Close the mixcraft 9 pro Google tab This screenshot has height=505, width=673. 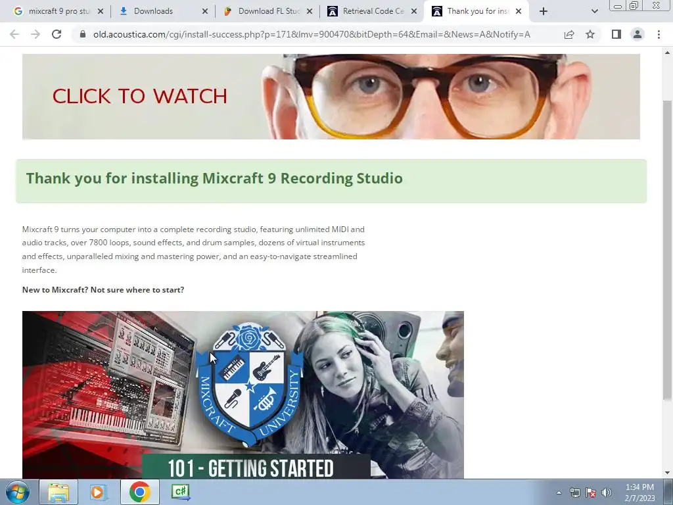coord(101,12)
